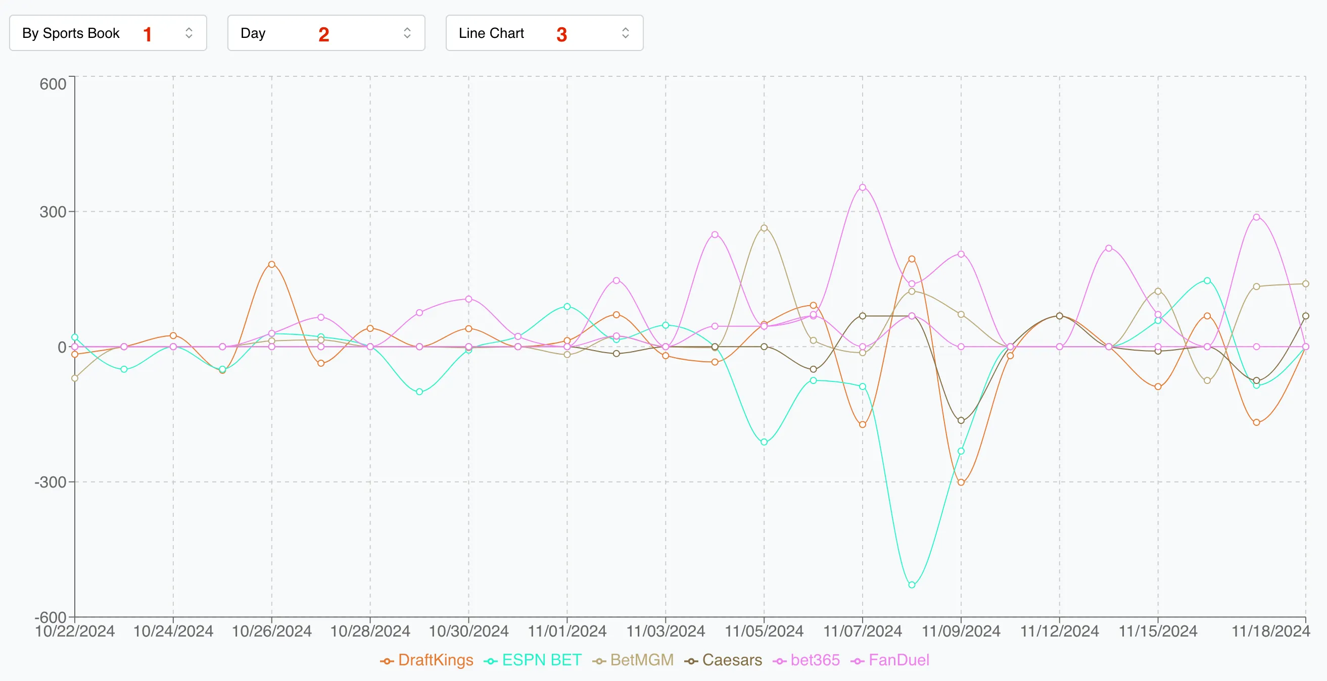Image resolution: width=1327 pixels, height=681 pixels.
Task: Click bet365 peak point on 11/07/2024
Action: pos(862,187)
